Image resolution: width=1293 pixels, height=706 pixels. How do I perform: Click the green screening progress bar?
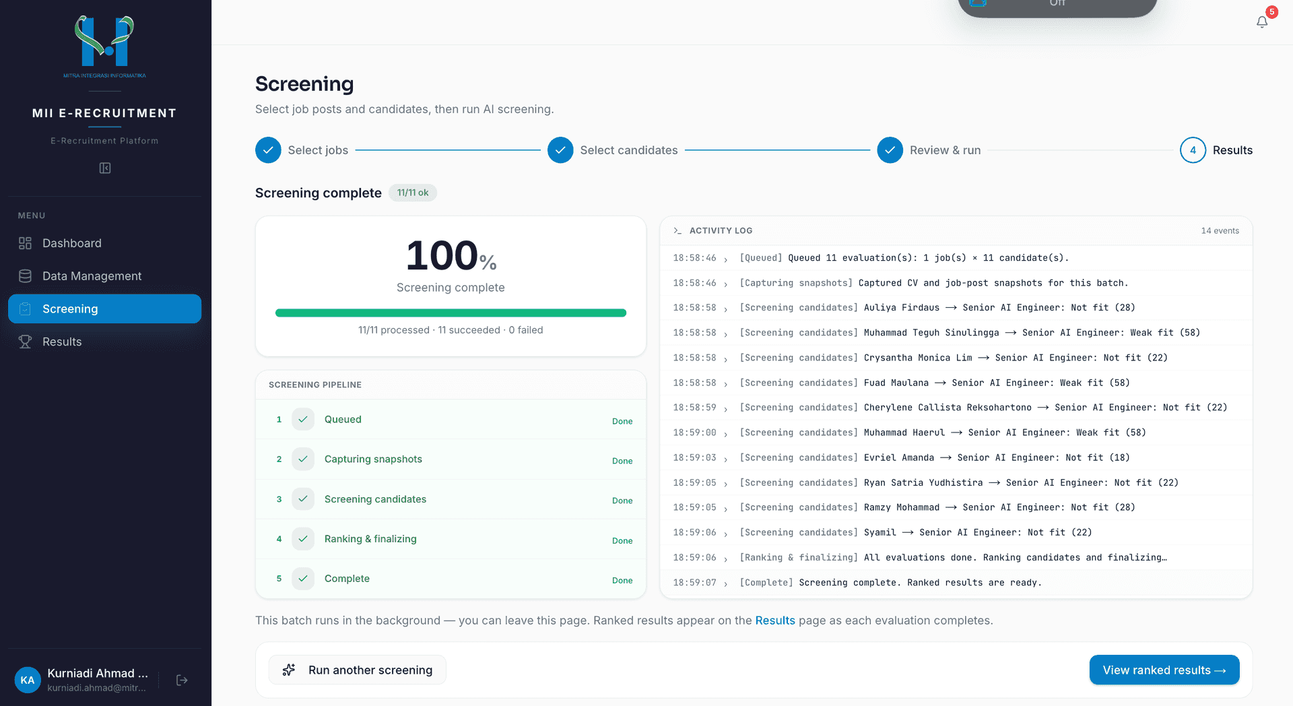pos(451,313)
